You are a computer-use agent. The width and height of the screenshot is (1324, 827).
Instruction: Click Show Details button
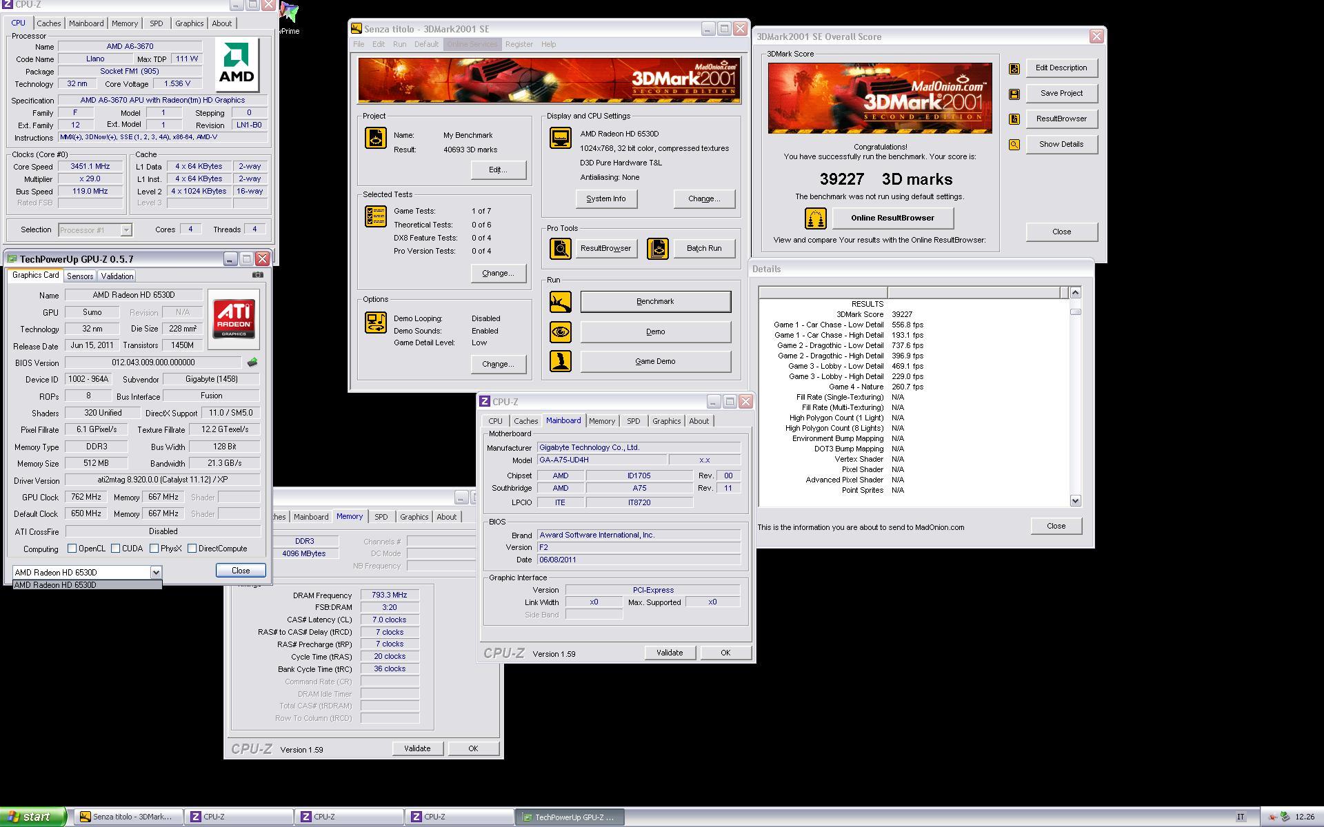1061,144
